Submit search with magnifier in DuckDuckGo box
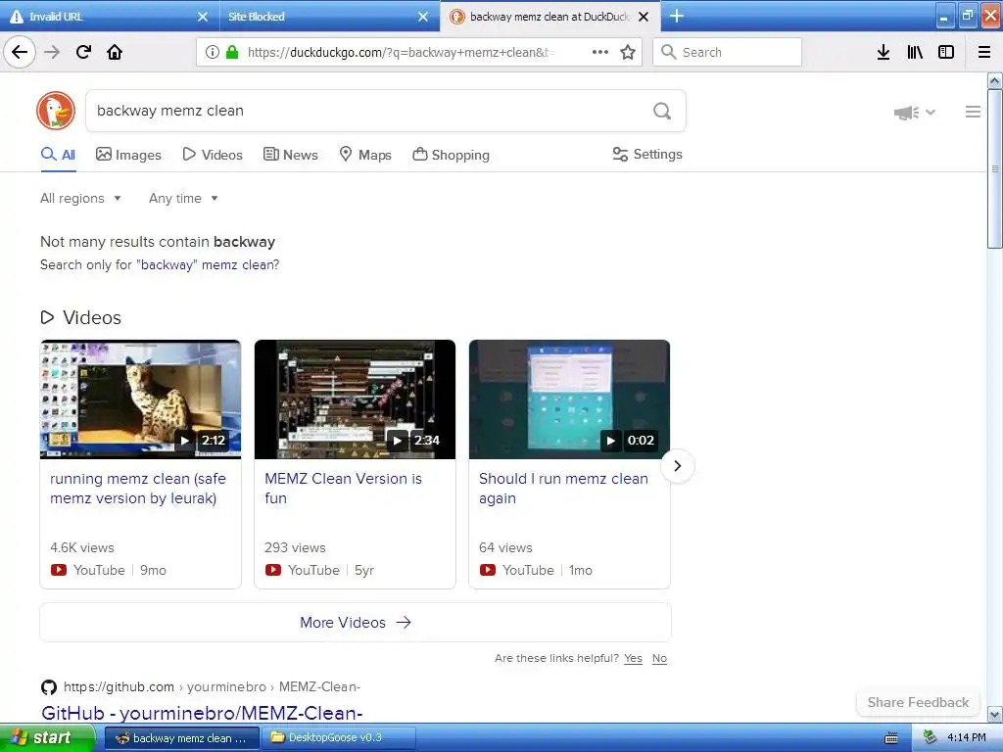Image resolution: width=1003 pixels, height=752 pixels. click(662, 112)
